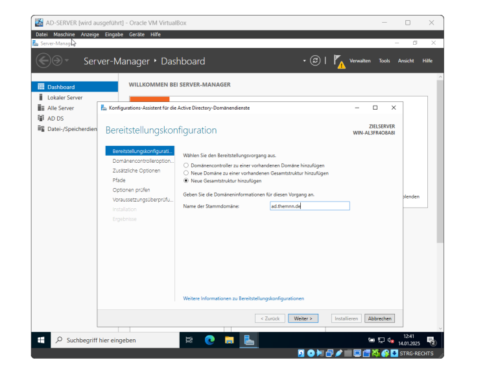Click VirtualBox network status icon
The image size is (498, 369).
coord(329,353)
